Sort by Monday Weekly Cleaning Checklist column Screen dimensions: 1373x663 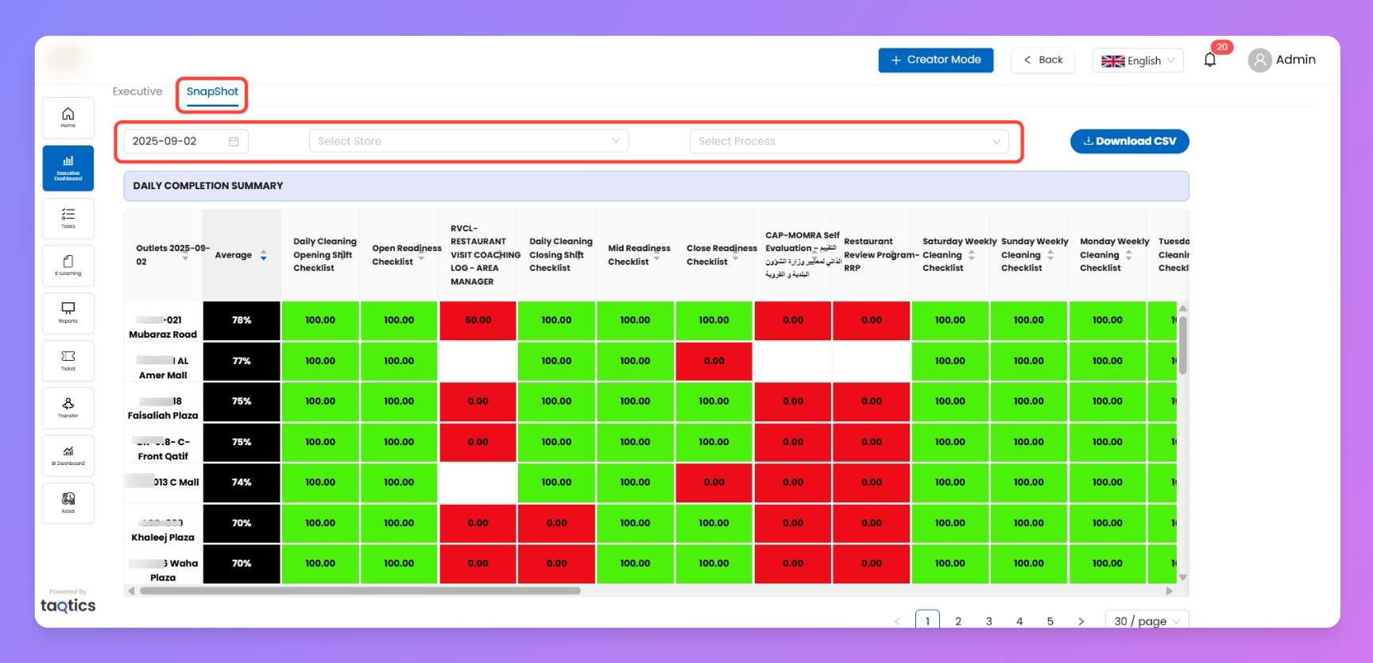click(x=1128, y=255)
